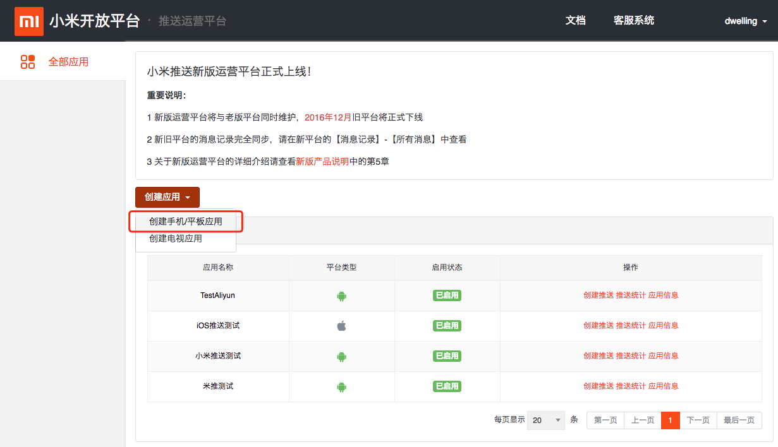Open 推送统计 for 小米推送测试
The image size is (778, 447).
pyautogui.click(x=631, y=355)
